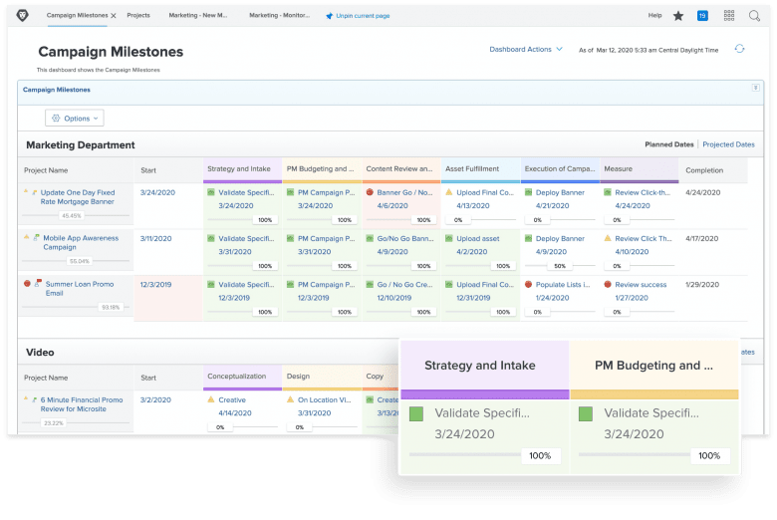Click red status icon on Banner Go / No milestone
Image resolution: width=777 pixels, height=520 pixels.
370,192
